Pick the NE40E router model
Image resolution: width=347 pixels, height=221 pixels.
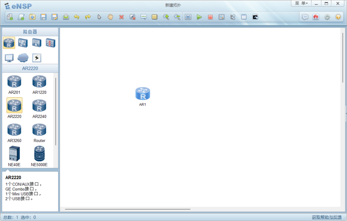14,156
